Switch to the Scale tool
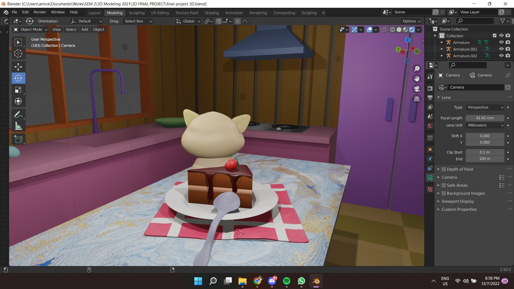The image size is (514, 289). point(18,90)
